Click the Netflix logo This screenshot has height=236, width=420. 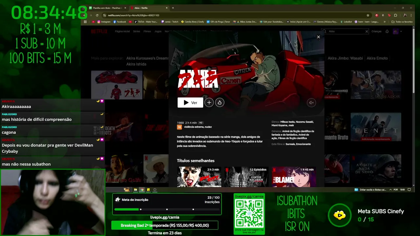[x=99, y=31]
